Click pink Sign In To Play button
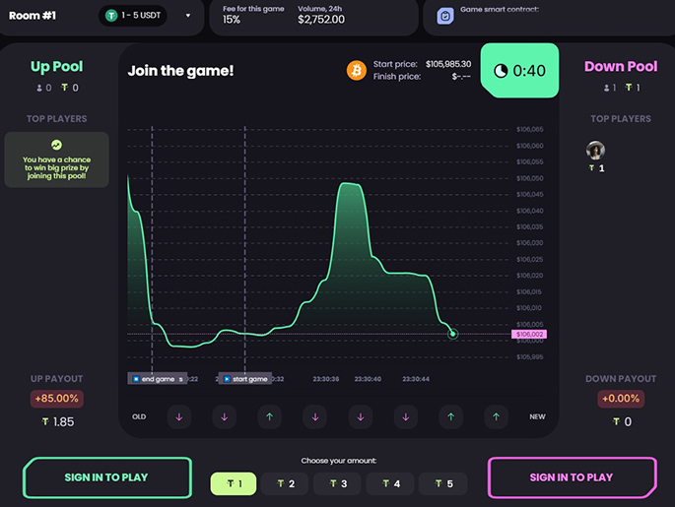675x507 pixels. [x=572, y=477]
